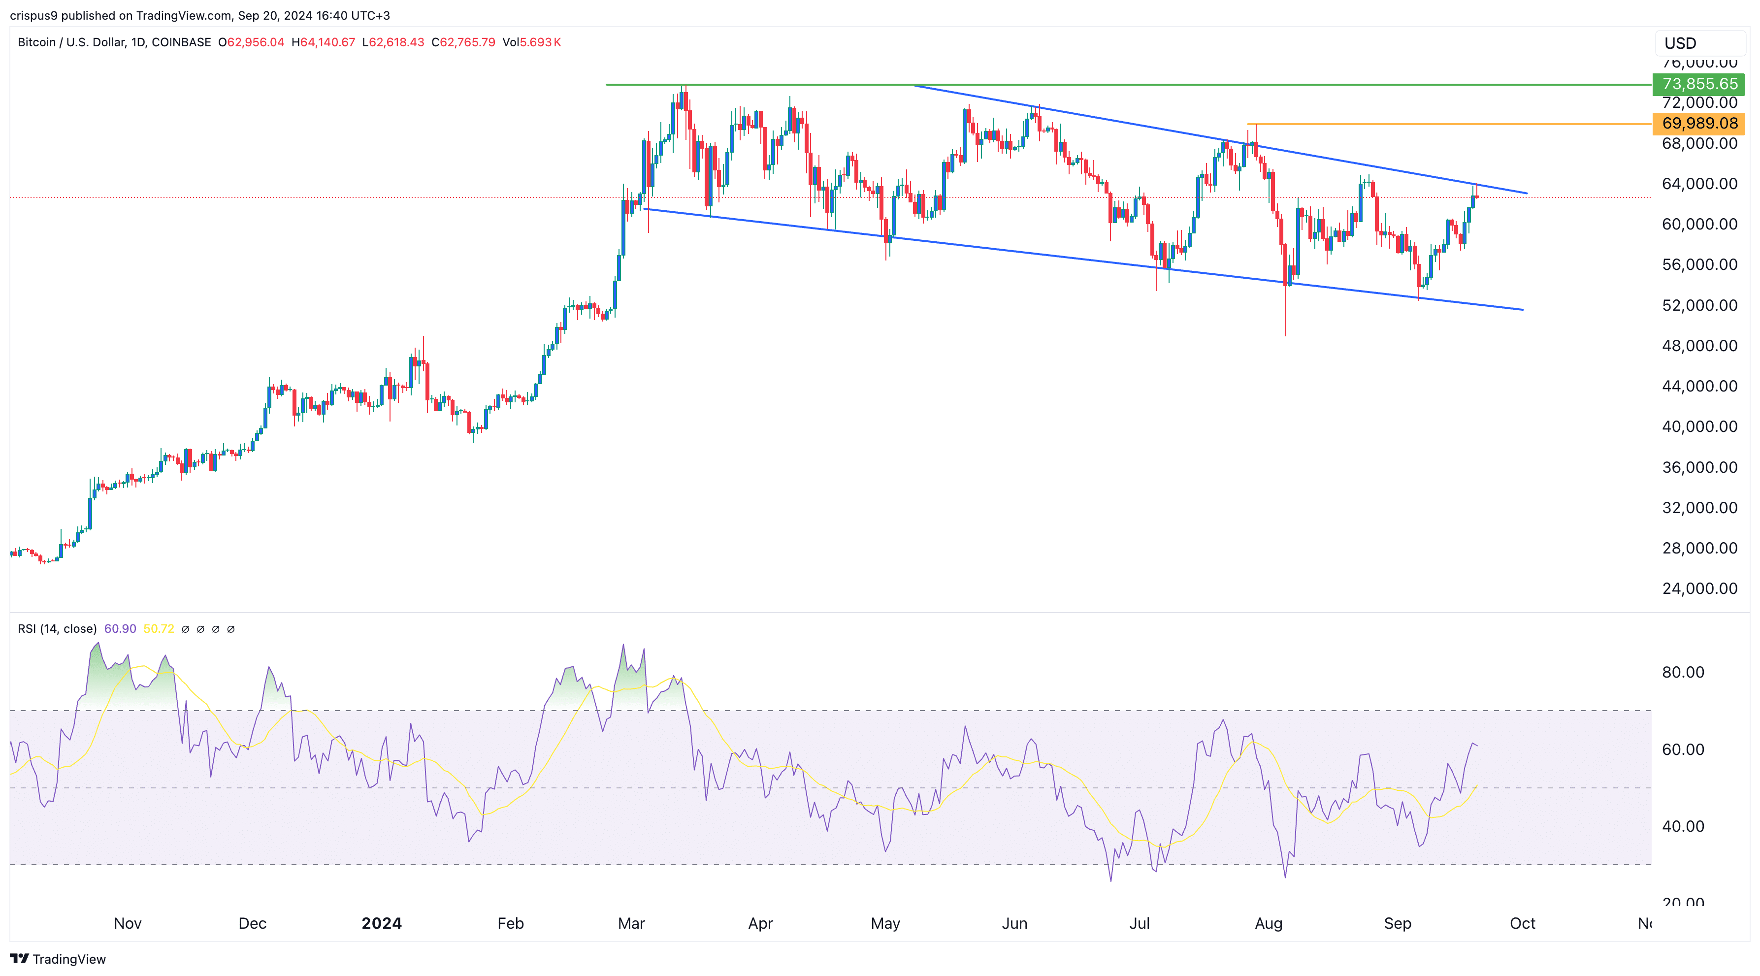This screenshot has height=976, width=1760.
Task: Click the first empty-value symbol in RSI legend
Action: 185,629
